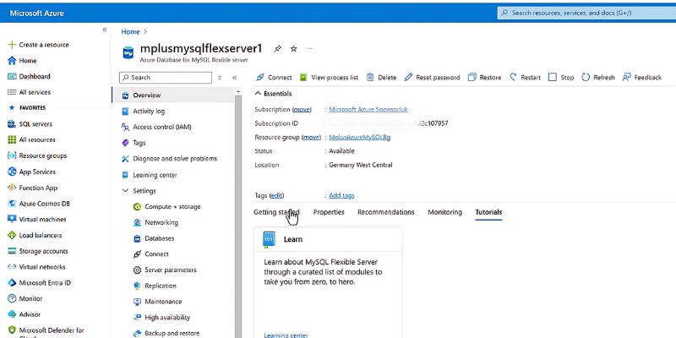
Task: Switch to the Properties tab
Action: point(329,212)
